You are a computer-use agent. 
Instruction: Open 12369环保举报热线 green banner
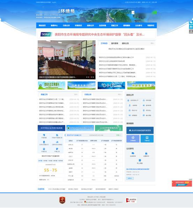tap(109, 128)
